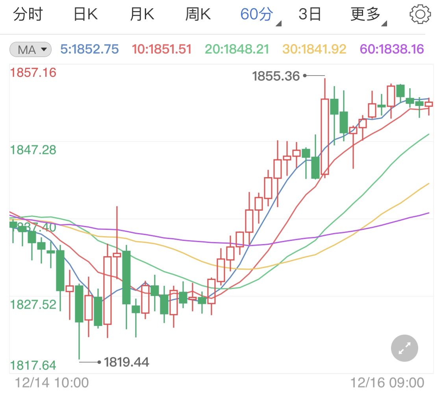The width and height of the screenshot is (443, 396).
Task: Open the chart settings gear
Action: click(x=420, y=14)
